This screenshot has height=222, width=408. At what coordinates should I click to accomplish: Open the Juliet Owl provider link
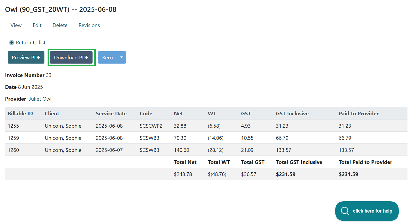point(40,99)
